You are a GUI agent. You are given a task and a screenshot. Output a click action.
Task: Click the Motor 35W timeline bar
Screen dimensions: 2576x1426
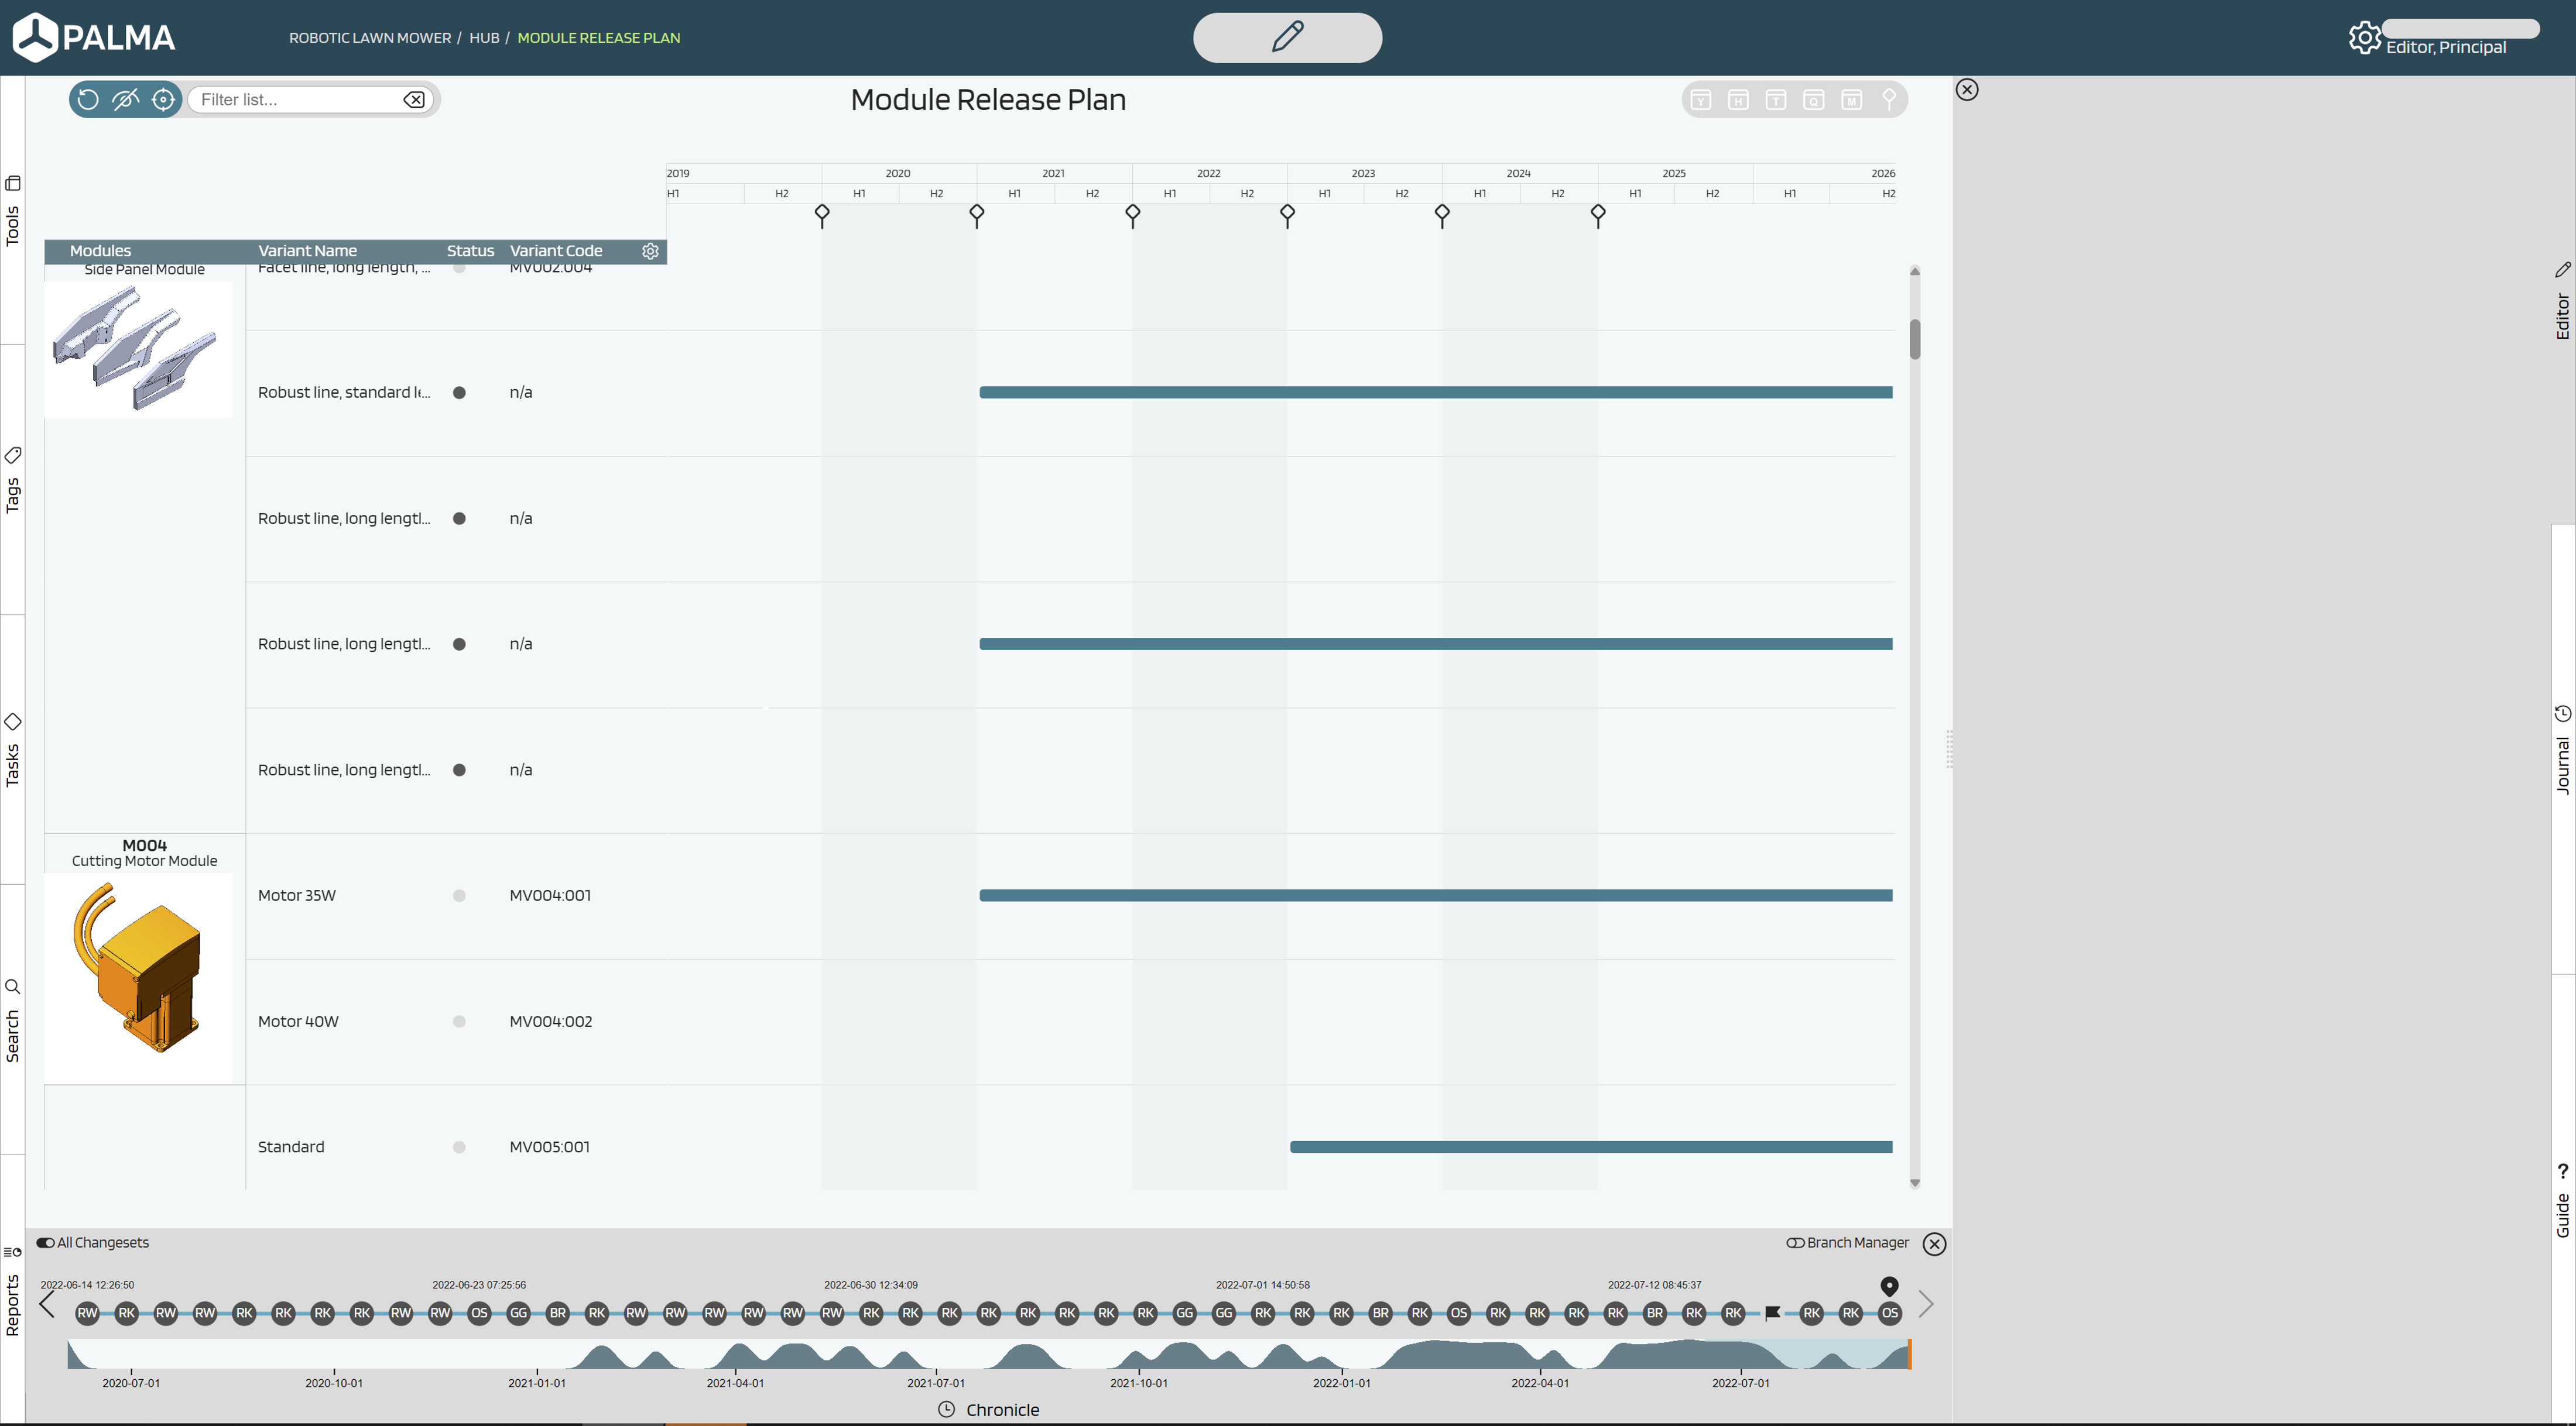[x=1435, y=895]
